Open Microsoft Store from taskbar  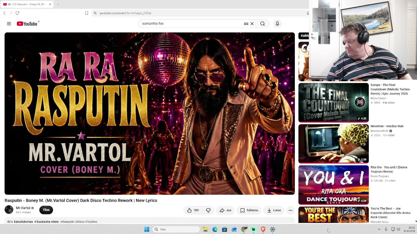tap(224, 229)
